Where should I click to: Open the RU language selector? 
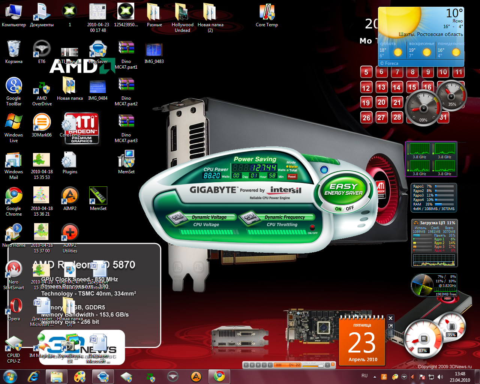(x=364, y=376)
